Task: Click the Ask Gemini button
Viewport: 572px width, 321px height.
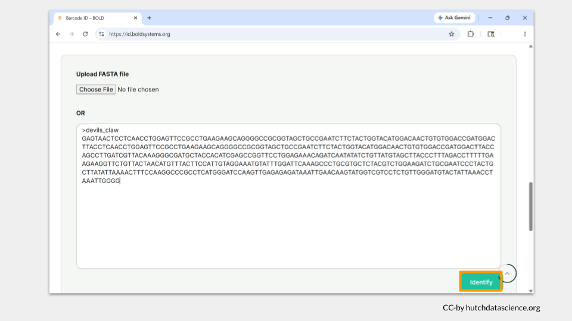Action: (454, 17)
